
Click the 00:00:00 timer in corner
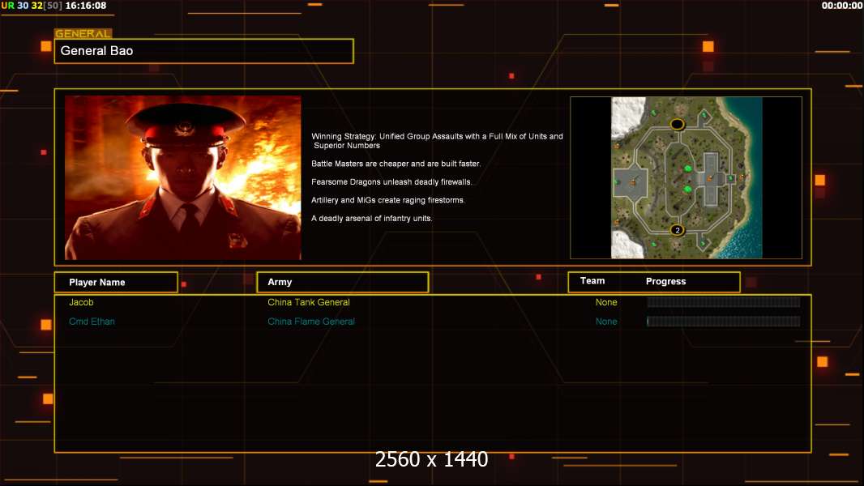[x=841, y=6]
